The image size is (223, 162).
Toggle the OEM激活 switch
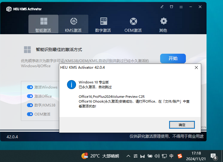click(x=30, y=114)
